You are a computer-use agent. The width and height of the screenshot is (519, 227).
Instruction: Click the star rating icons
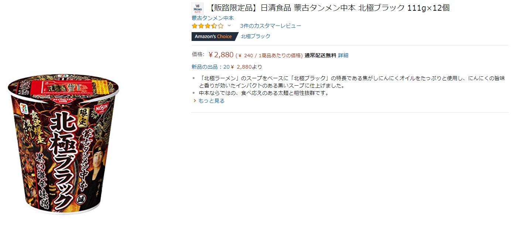[207, 26]
